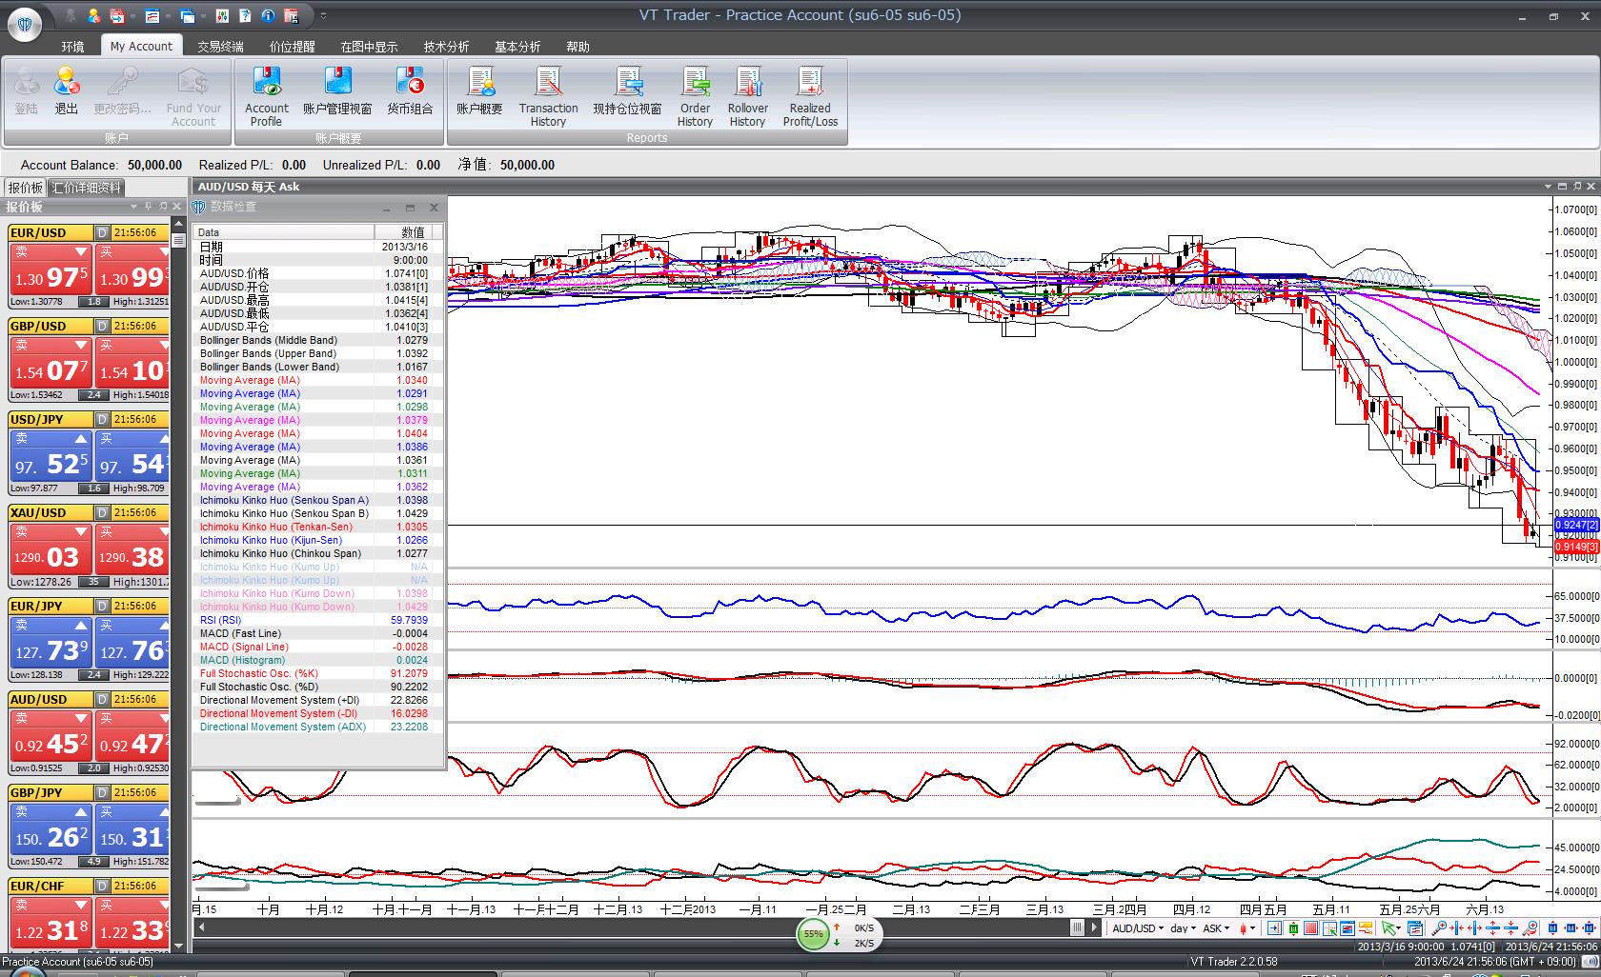Click the XAU/USD 买 buy price button

click(x=134, y=550)
